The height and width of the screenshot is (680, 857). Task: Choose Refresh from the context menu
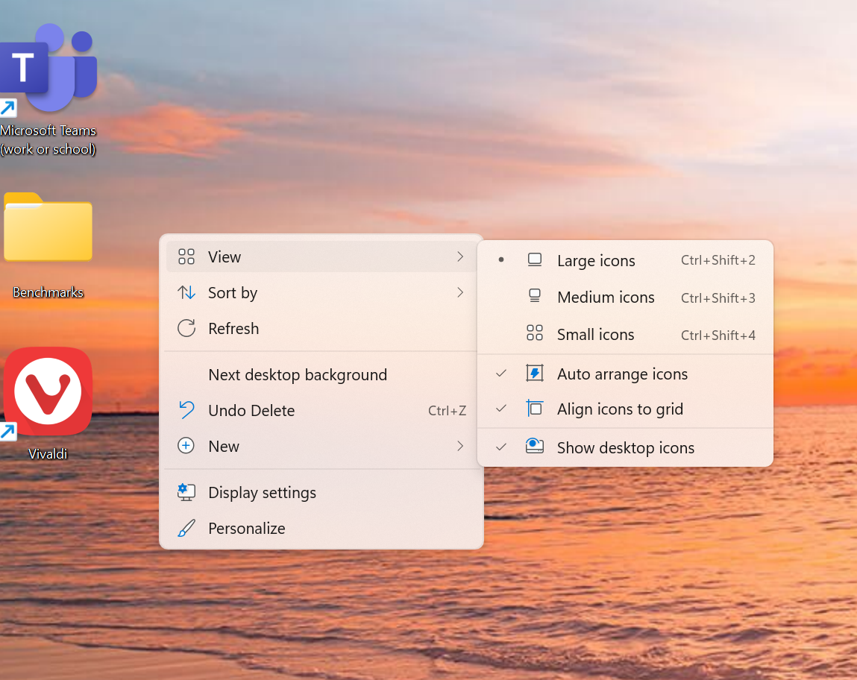[321, 328]
